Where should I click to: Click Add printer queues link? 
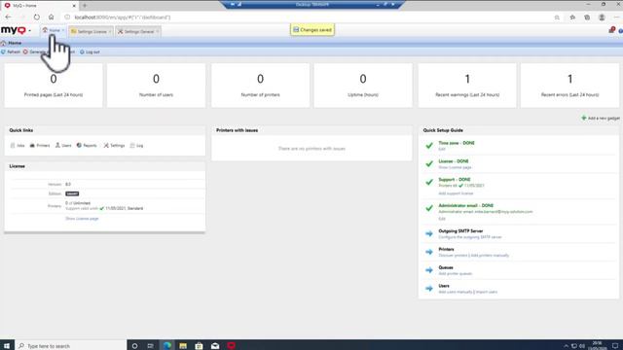(x=456, y=274)
